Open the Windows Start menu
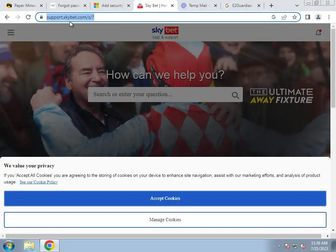 click(9, 245)
